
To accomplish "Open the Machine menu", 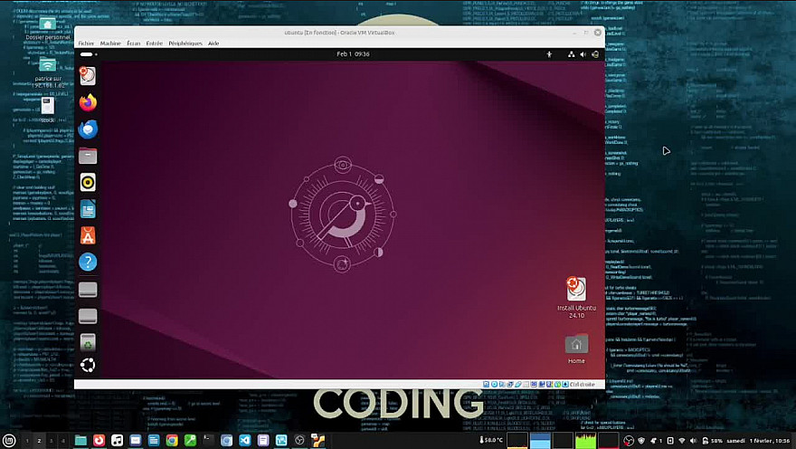I will 110,43.
